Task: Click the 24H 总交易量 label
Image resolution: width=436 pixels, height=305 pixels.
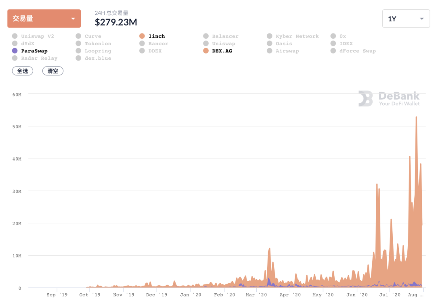Action: pos(111,13)
